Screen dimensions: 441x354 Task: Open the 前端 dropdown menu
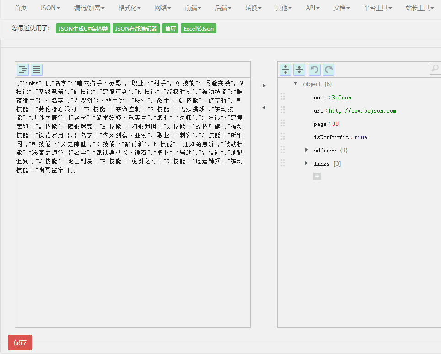[x=193, y=8]
